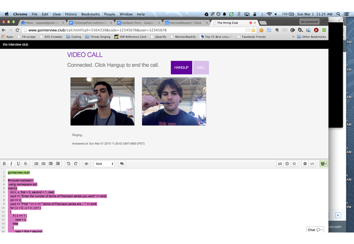
Task: Click the 'gointerview.club!' text line in editor
Action: point(19,173)
